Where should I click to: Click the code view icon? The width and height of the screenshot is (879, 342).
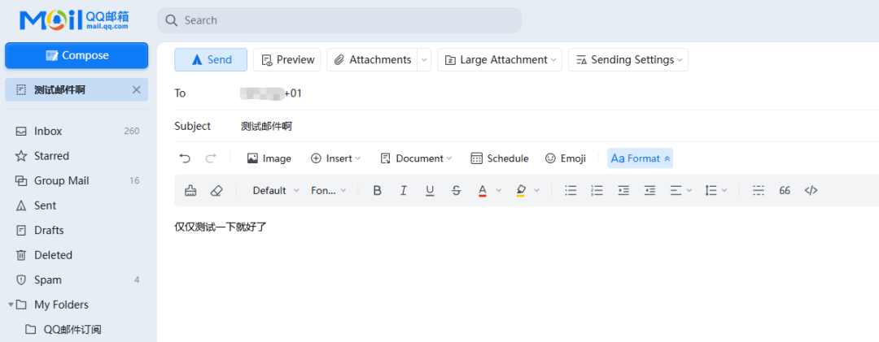point(811,190)
